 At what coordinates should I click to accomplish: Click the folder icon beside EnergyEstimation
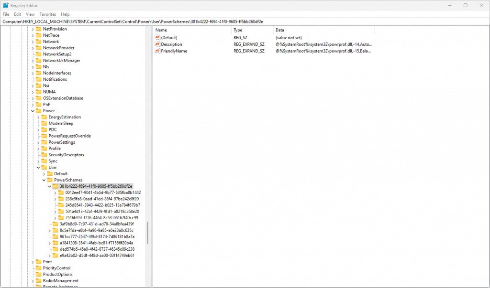[x=44, y=117]
